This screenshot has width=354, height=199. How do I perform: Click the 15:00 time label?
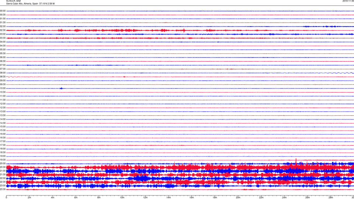point(3,127)
